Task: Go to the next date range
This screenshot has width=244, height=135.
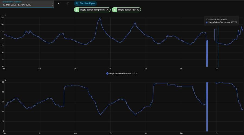Action: [68, 4]
